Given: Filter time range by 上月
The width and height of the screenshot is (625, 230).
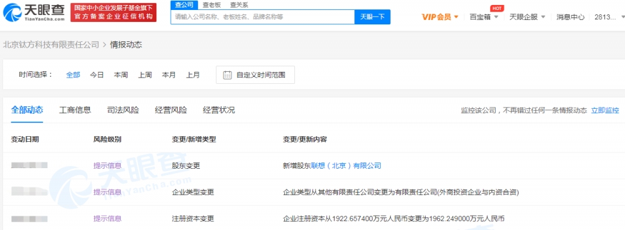Looking at the screenshot, I should click(193, 75).
